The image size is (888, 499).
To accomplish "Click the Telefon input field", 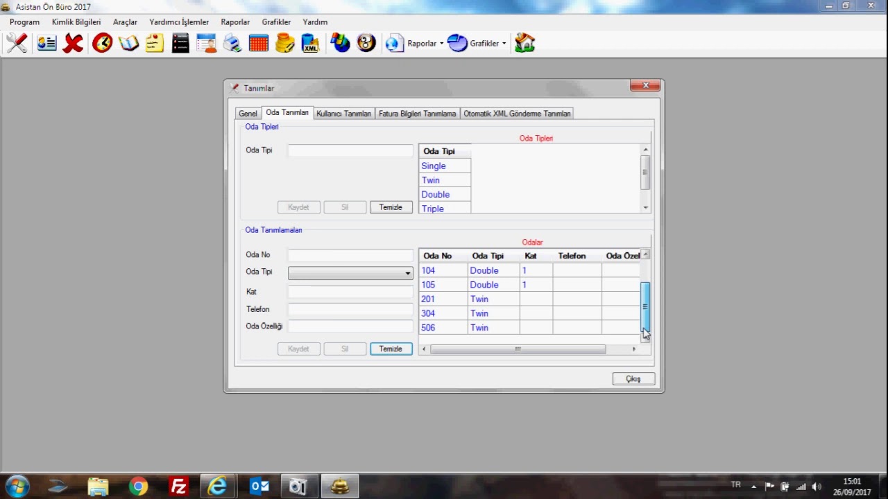I will coord(350,309).
